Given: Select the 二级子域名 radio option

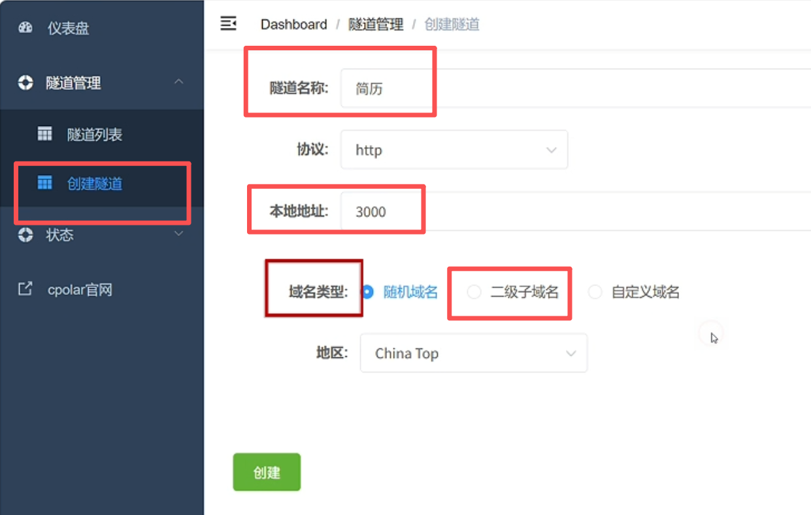Looking at the screenshot, I should pyautogui.click(x=474, y=292).
